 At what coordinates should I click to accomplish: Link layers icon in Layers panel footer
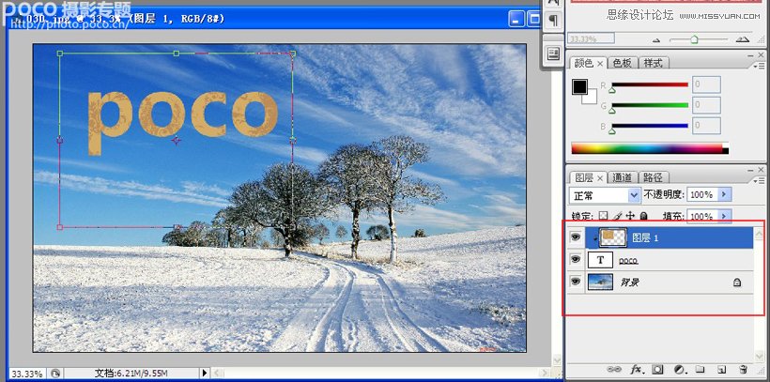click(616, 369)
